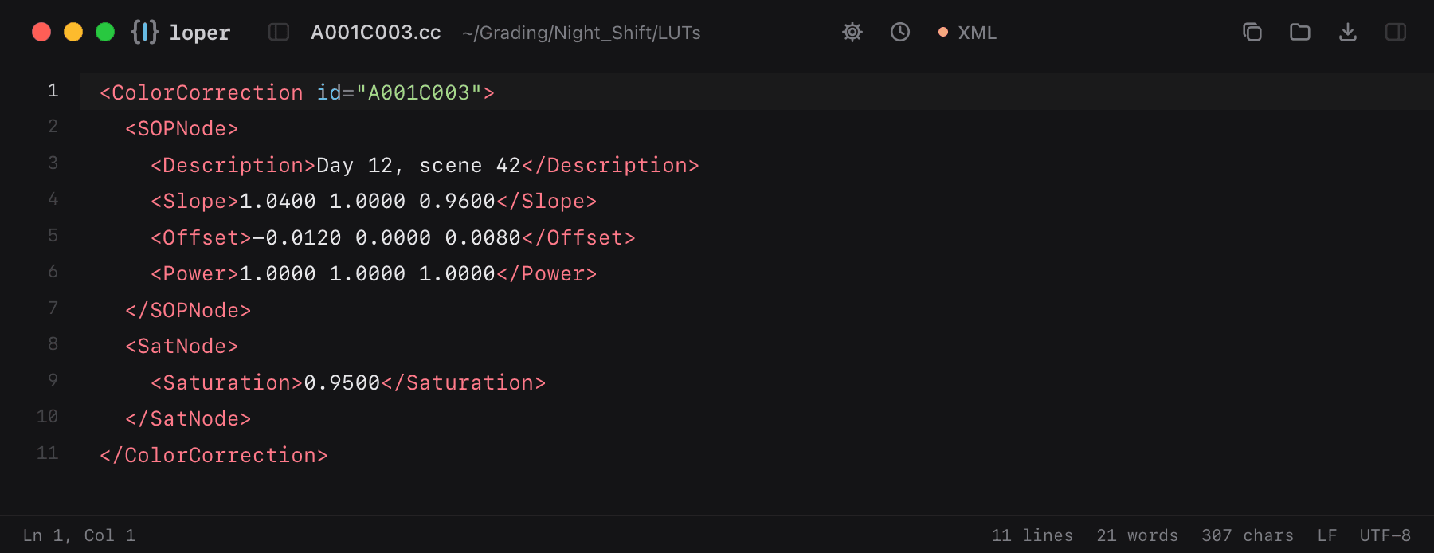Open a file via the folder icon
The image size is (1434, 553).
click(1300, 32)
